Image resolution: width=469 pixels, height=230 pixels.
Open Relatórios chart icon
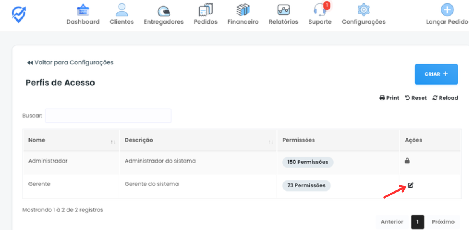283,10
